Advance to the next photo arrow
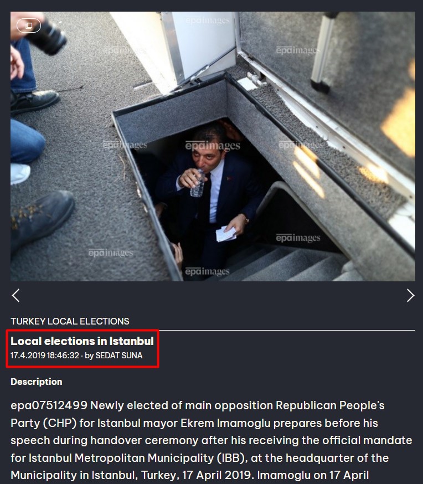Viewport: 423px width, 484px height. [410, 295]
